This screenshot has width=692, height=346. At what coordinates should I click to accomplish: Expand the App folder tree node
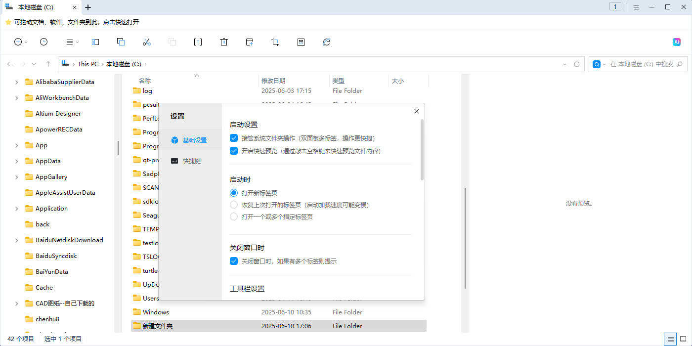pyautogui.click(x=17, y=145)
